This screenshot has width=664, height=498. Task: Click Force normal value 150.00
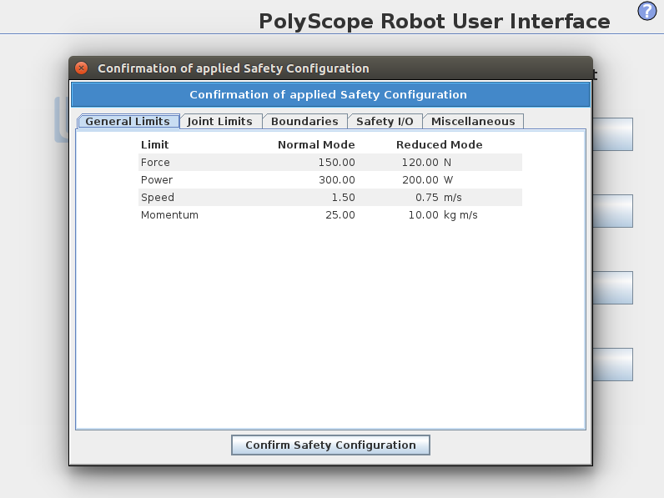pos(337,163)
